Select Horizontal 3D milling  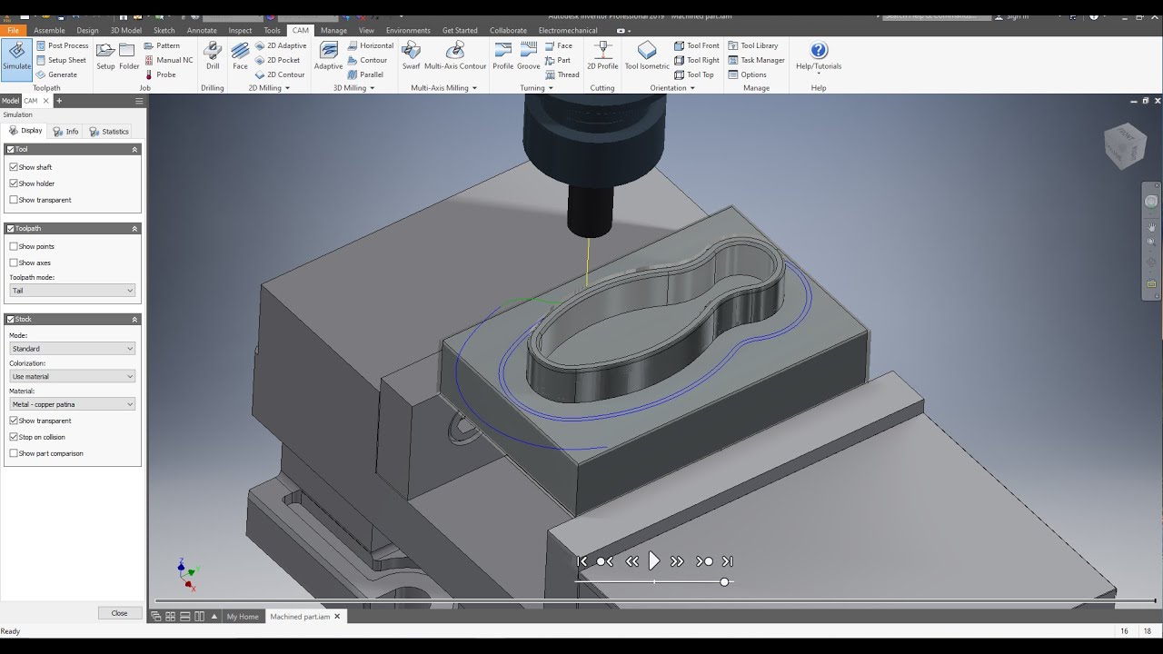[x=370, y=45]
